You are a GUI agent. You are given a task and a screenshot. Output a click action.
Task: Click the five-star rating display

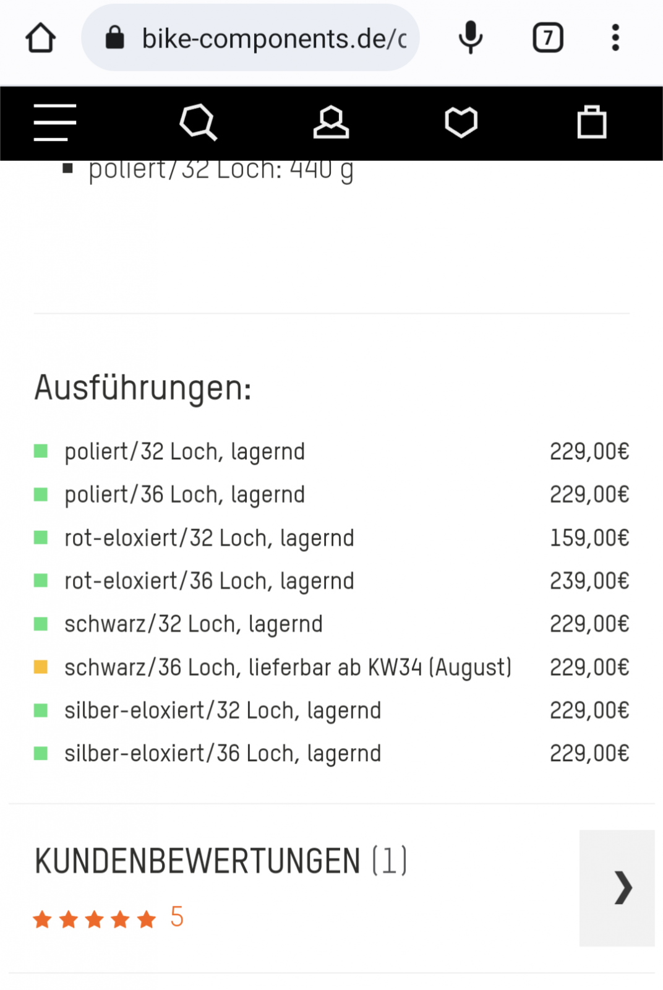point(95,919)
